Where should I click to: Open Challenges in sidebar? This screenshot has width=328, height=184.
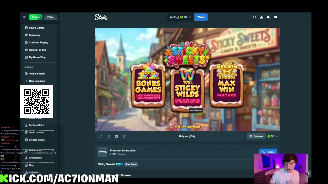[35, 158]
